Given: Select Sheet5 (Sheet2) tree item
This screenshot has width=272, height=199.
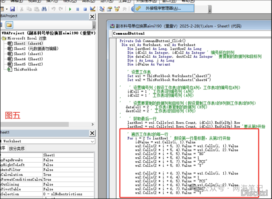Looking at the screenshot, I should (28, 64).
